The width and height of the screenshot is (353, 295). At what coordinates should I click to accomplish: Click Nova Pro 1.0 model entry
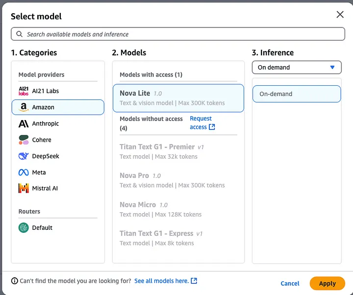click(x=178, y=180)
